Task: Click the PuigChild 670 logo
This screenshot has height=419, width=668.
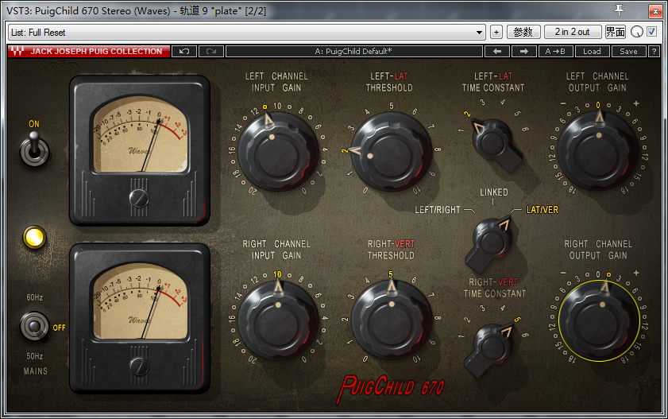Action: (391, 388)
